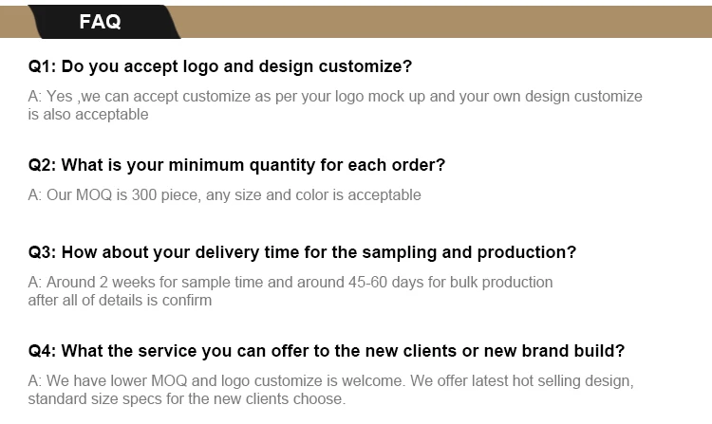Click the 'Q3:' label
Screen dimensions: 712x424
coord(43,253)
